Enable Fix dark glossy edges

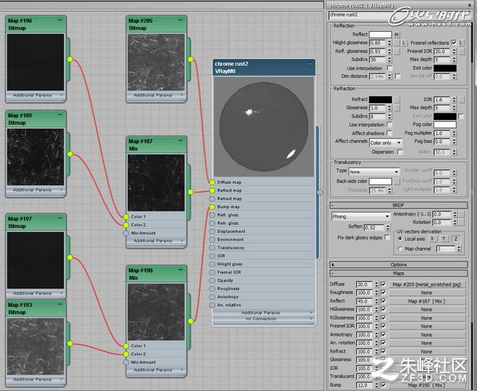(x=388, y=238)
